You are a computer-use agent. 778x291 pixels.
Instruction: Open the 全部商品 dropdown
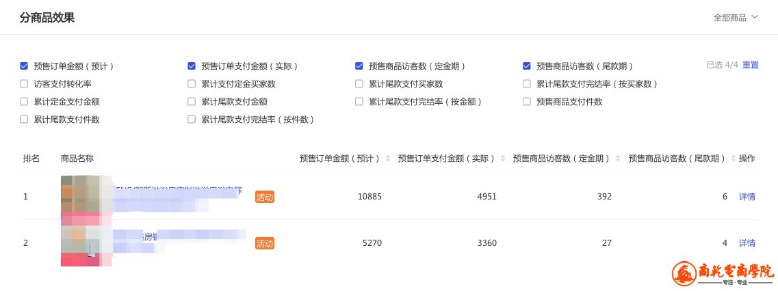(736, 18)
